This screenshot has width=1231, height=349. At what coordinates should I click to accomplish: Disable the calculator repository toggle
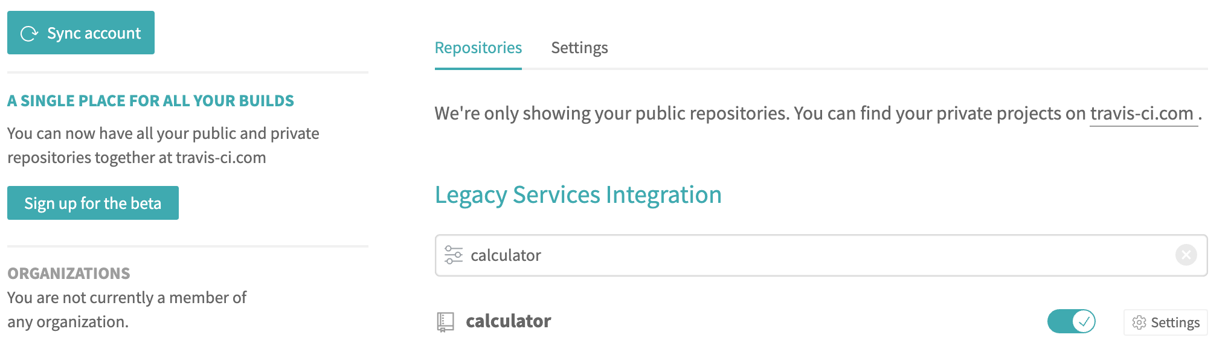(1072, 322)
